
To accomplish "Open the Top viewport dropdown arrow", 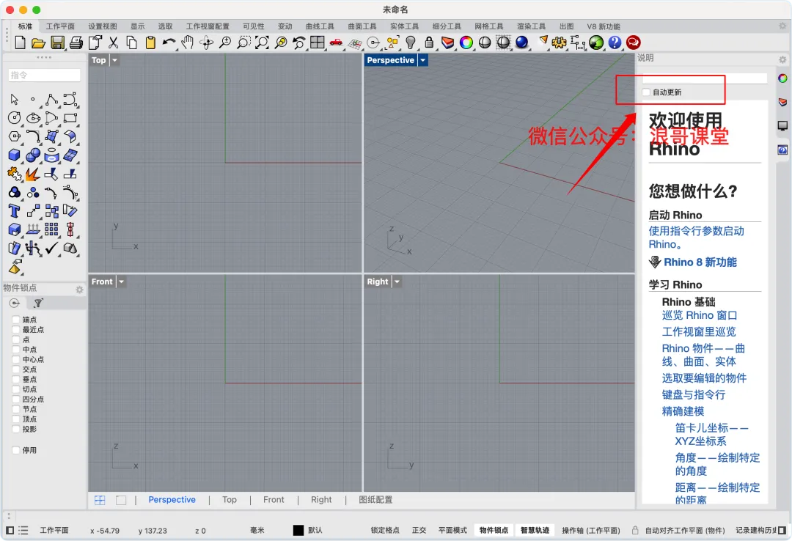I will coord(114,60).
